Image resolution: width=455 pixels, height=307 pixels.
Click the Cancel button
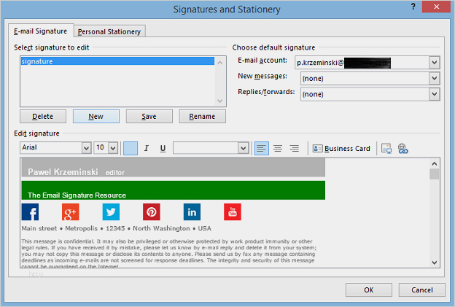tap(422, 290)
